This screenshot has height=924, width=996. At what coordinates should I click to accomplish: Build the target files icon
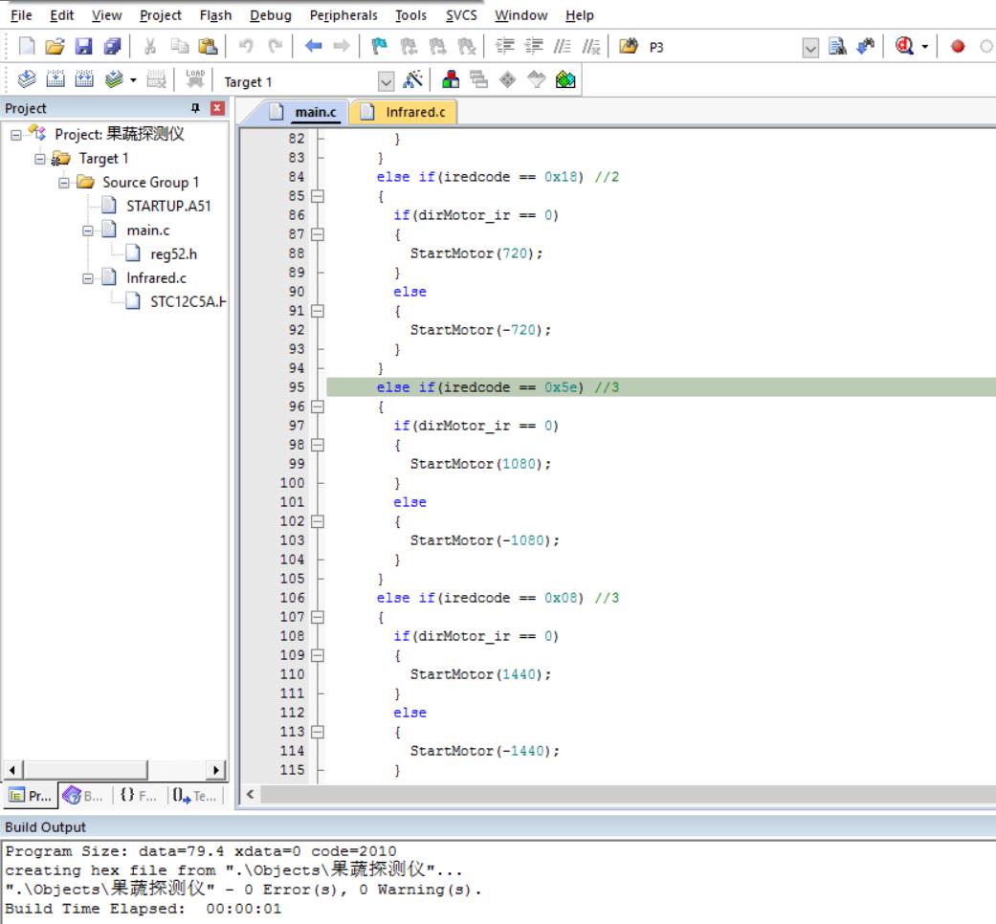(55, 79)
